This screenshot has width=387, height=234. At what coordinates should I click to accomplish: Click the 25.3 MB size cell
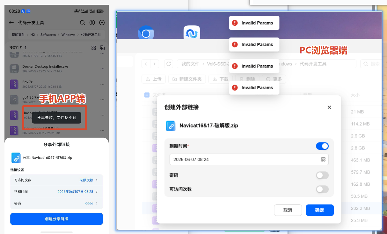[359, 220]
